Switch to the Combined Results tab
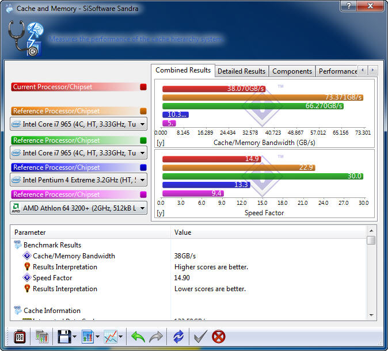 [x=183, y=70]
